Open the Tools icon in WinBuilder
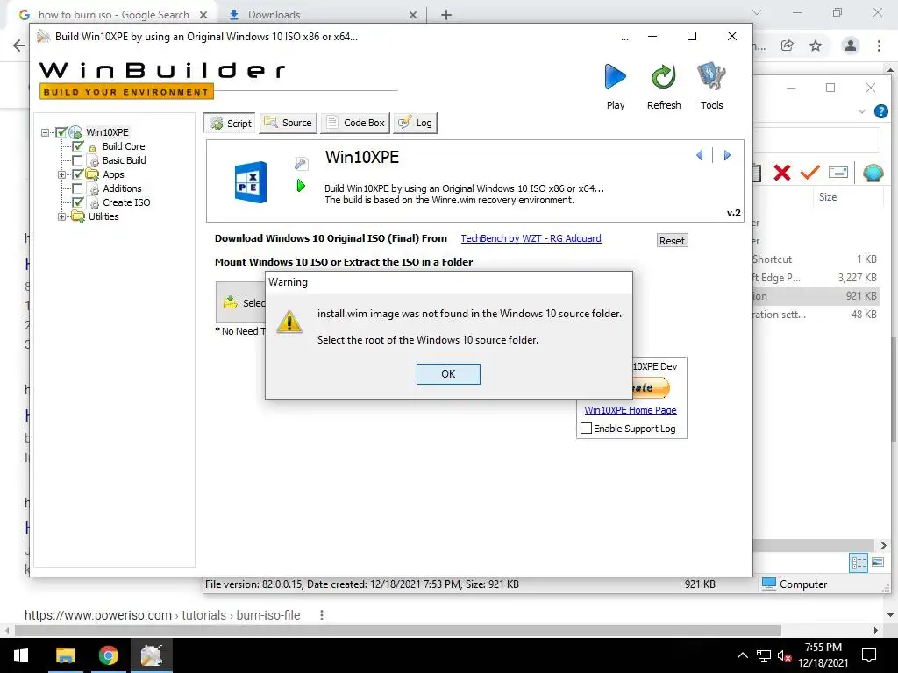 point(711,77)
